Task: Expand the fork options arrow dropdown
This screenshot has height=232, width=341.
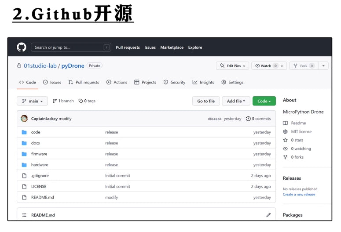Action: pos(323,65)
